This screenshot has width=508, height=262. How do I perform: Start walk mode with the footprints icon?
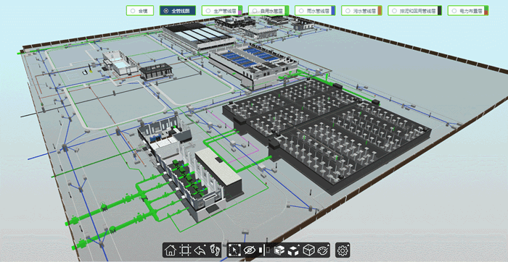point(214,250)
